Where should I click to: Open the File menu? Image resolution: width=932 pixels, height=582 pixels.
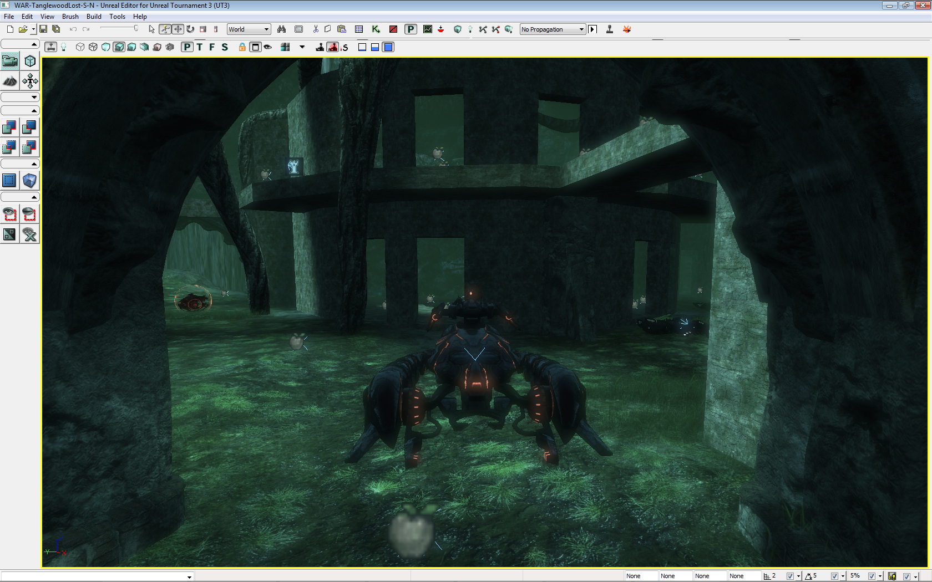pyautogui.click(x=9, y=17)
